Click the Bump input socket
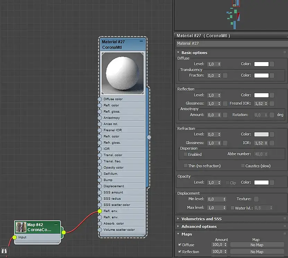Image resolution: width=288 pixels, height=258 pixels. click(x=99, y=180)
